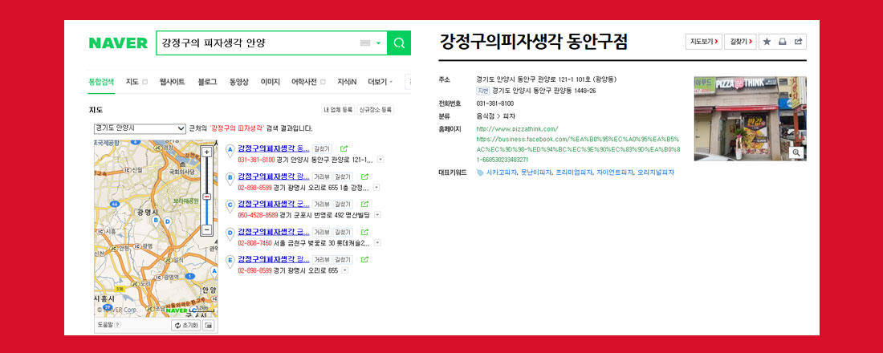Print the 동안구점 detail page
This screenshot has height=353, width=883.
[x=782, y=42]
